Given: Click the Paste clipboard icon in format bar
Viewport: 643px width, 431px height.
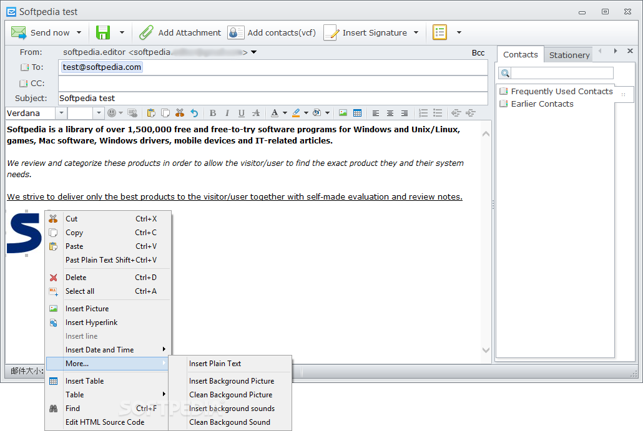Looking at the screenshot, I should (151, 113).
